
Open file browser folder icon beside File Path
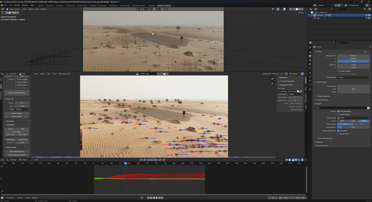click(x=298, y=91)
